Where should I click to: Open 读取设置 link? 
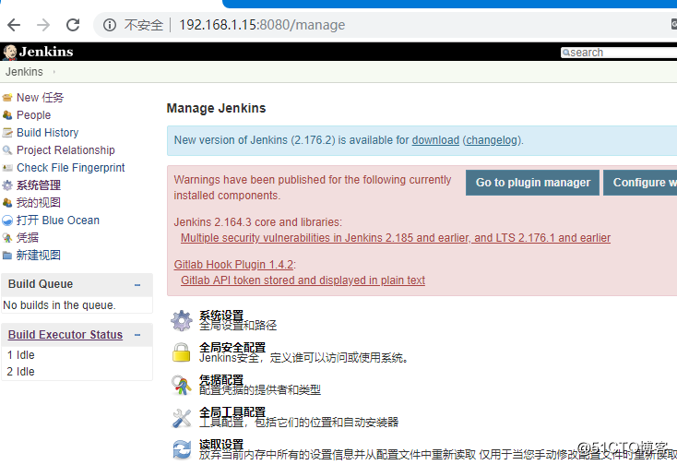click(x=221, y=445)
